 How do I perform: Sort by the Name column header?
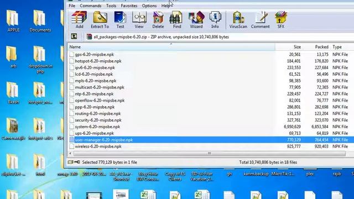pos(171,47)
